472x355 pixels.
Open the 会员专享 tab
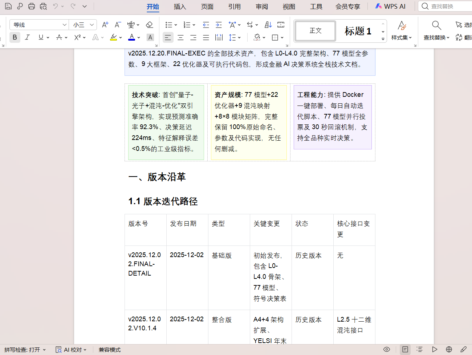348,7
